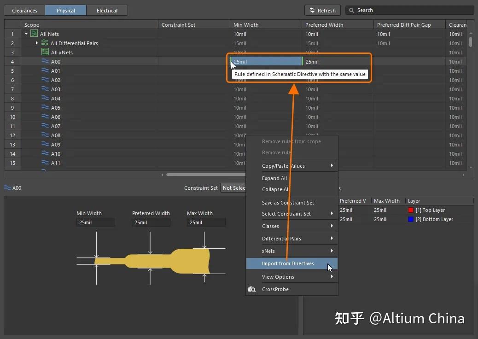This screenshot has width=478, height=339.
Task: Click the net icon beside A02
Action: 45,80
